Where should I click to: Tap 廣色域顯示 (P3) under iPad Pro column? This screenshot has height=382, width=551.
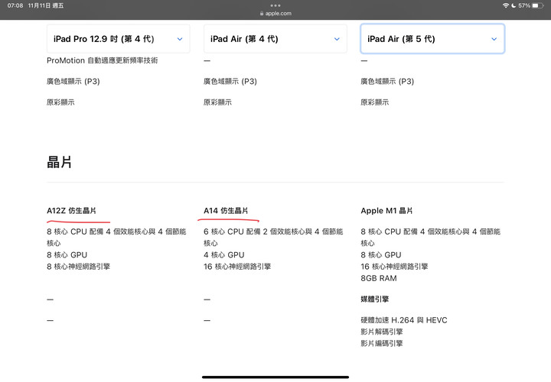(x=73, y=82)
